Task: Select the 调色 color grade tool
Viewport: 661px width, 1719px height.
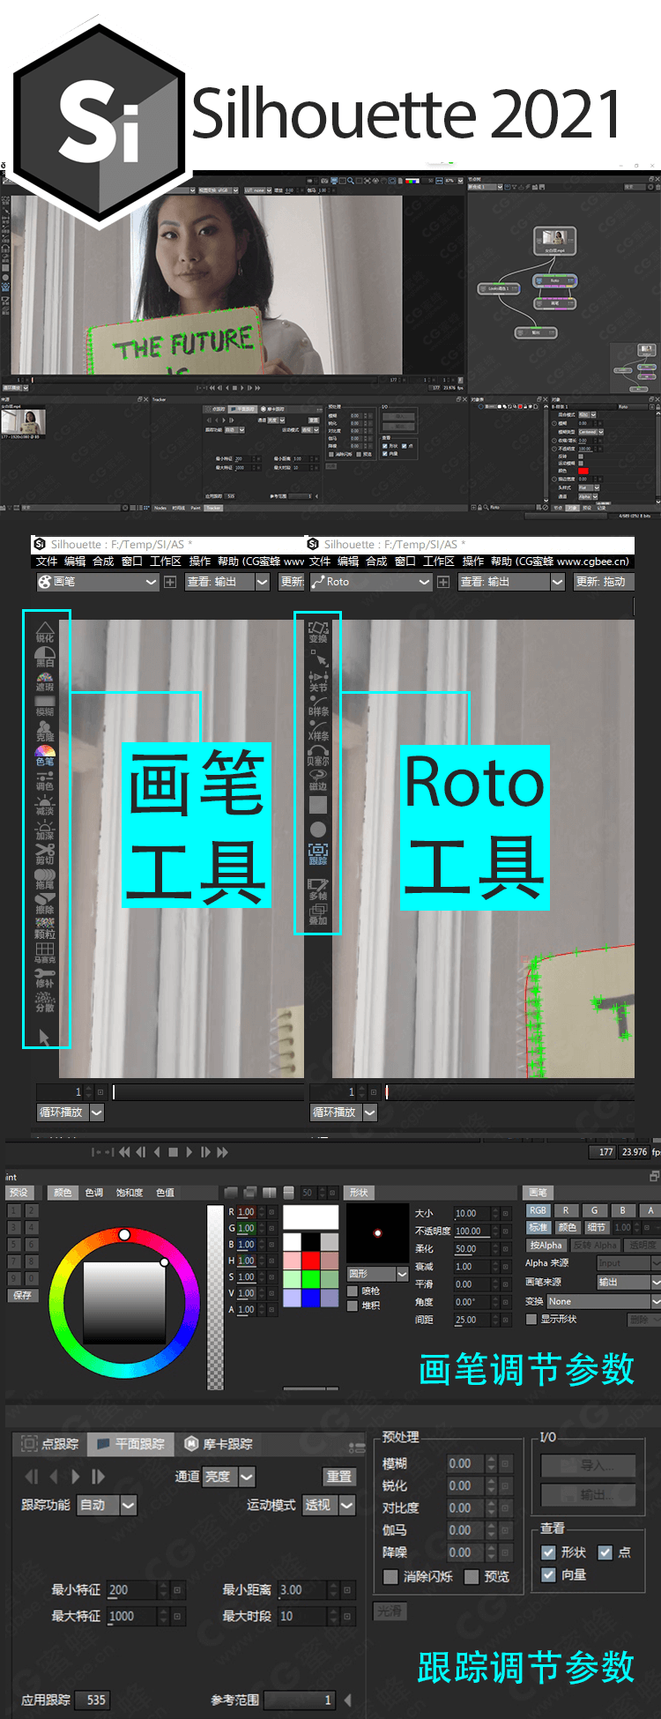Action: (x=45, y=779)
